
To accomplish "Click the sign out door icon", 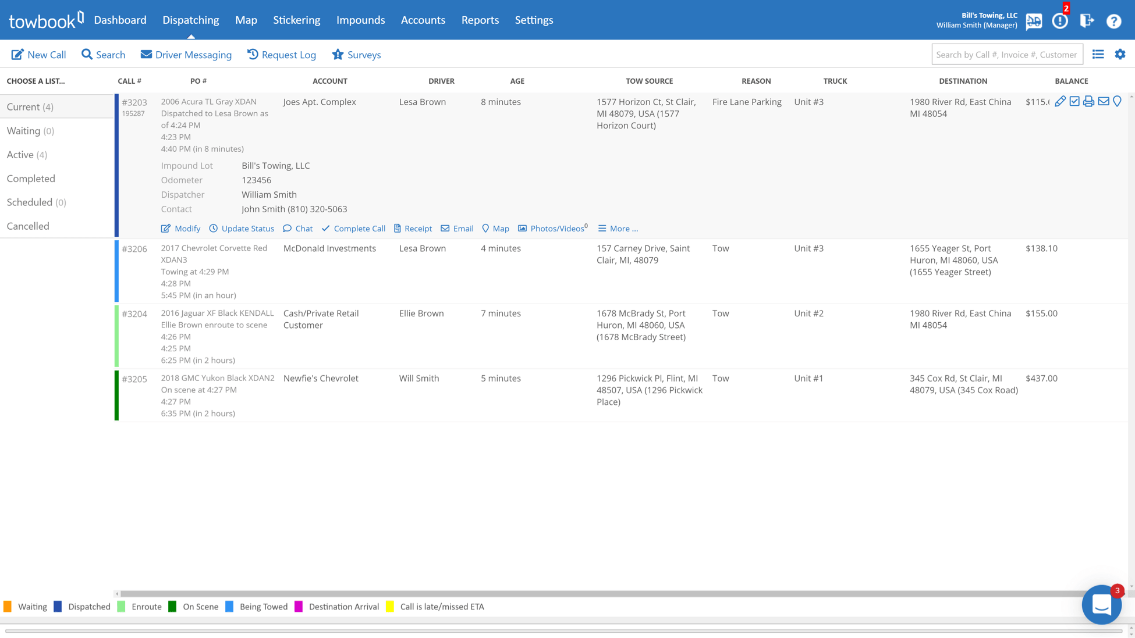I will 1087,21.
